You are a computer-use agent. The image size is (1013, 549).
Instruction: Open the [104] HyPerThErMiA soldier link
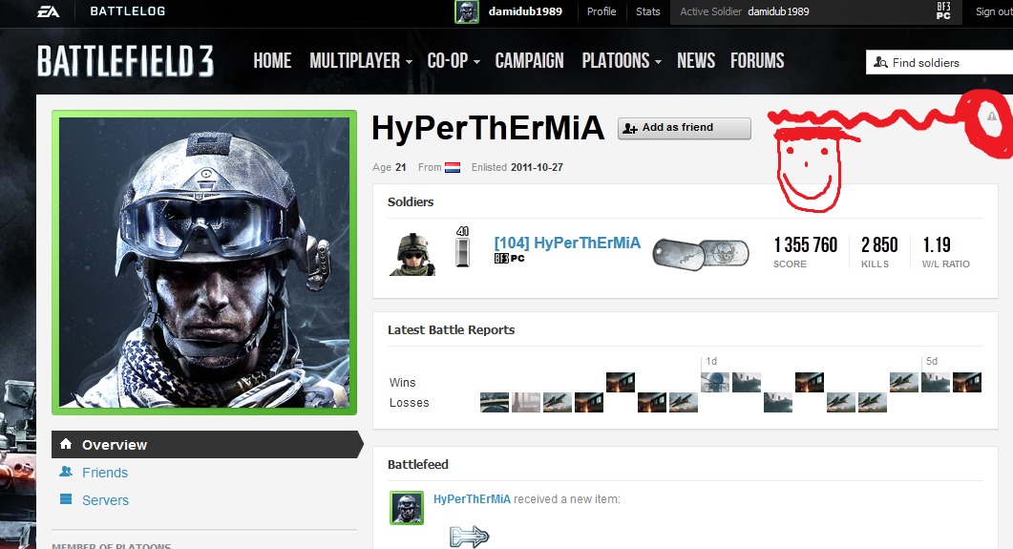(x=567, y=243)
